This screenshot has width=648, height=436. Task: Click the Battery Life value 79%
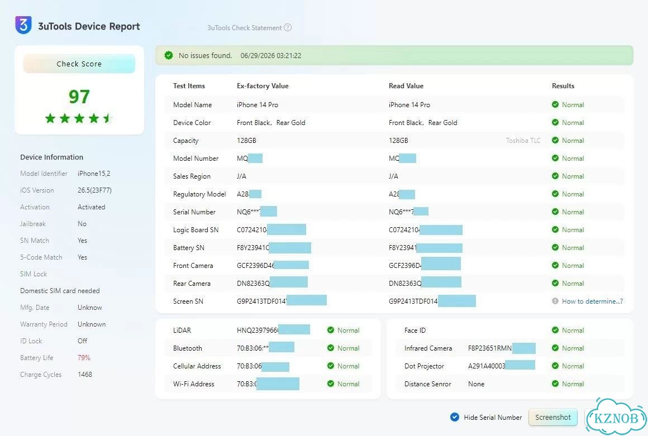click(84, 357)
